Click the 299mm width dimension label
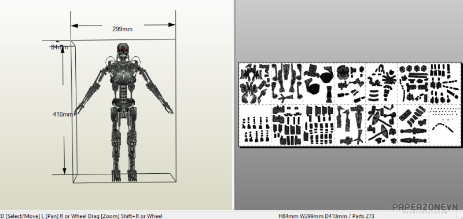The width and height of the screenshot is (463, 219). pyautogui.click(x=122, y=29)
